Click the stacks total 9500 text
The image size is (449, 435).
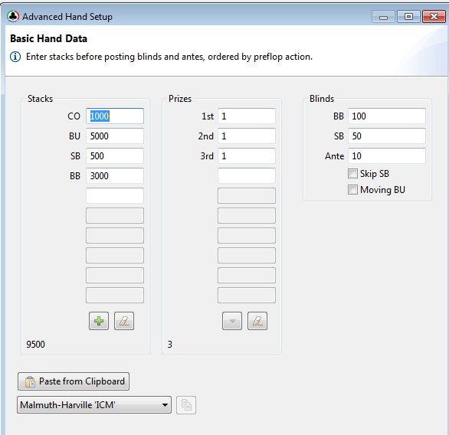[x=35, y=345]
